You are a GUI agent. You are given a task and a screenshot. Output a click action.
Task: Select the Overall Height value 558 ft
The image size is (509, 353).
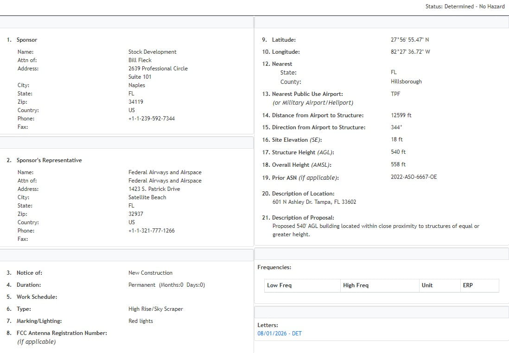[398, 164]
